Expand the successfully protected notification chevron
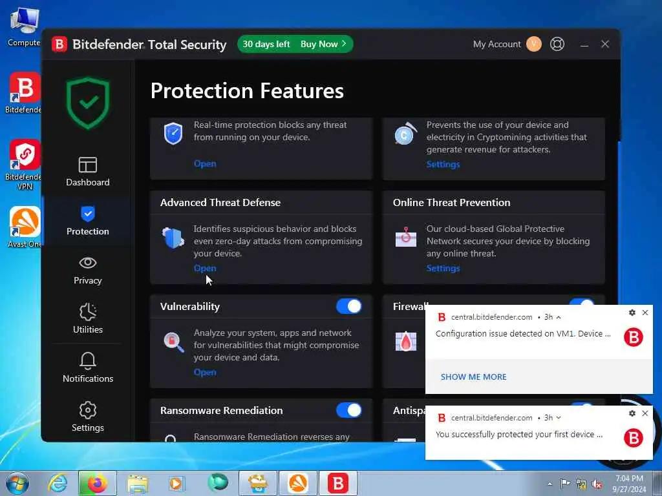The width and height of the screenshot is (662, 496). coord(559,418)
